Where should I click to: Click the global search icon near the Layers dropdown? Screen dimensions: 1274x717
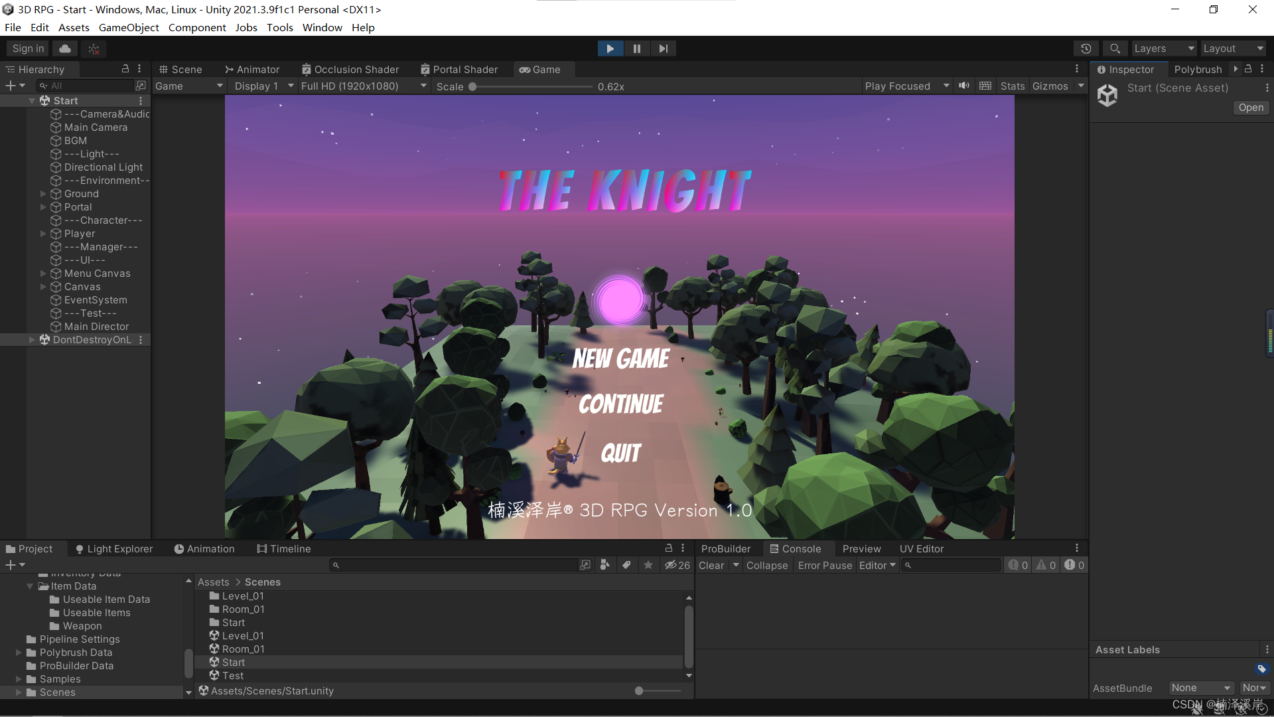(x=1114, y=48)
